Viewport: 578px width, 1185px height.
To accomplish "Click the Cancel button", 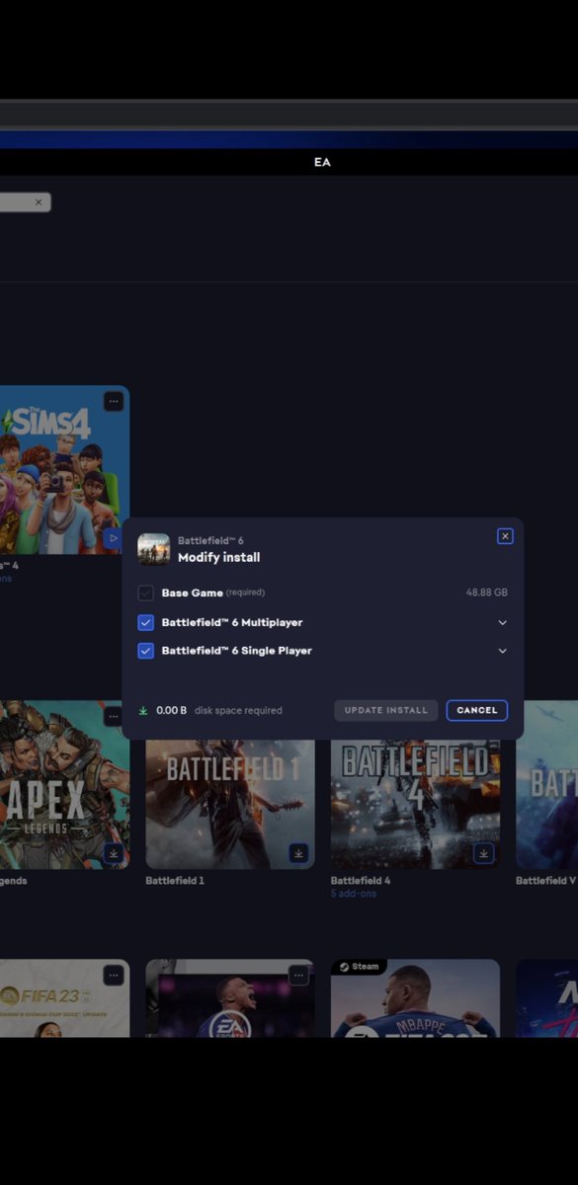I will (x=477, y=710).
